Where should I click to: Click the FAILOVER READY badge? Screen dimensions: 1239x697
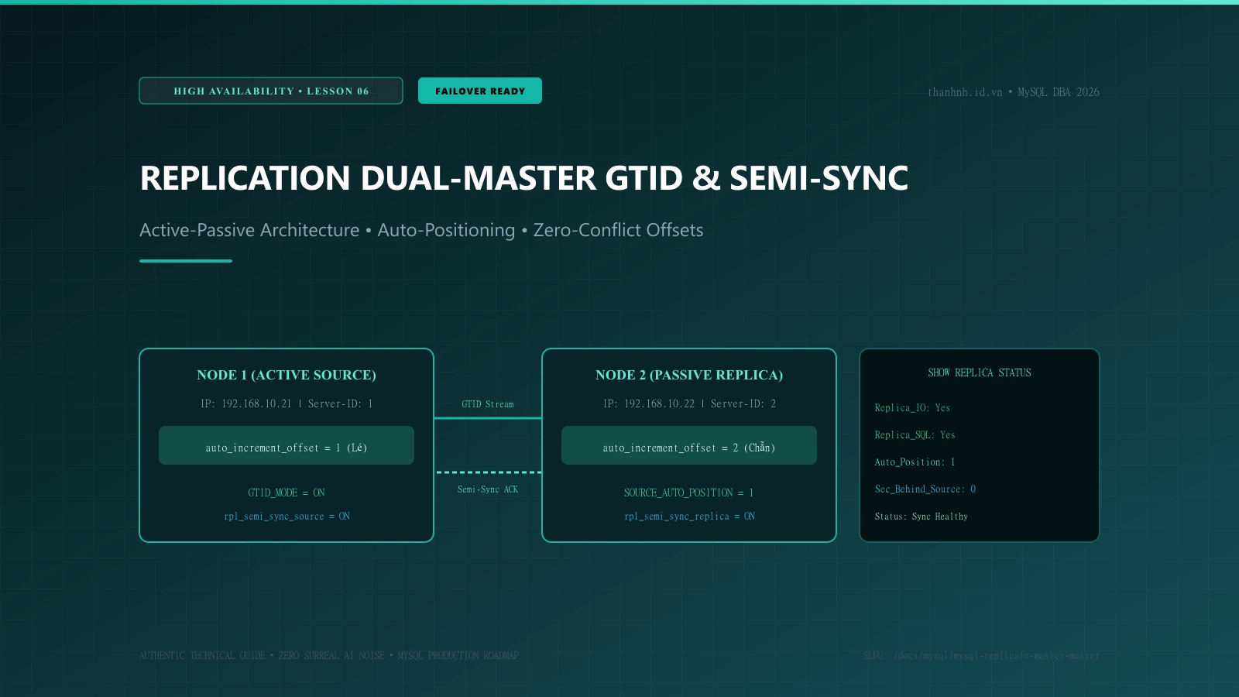coord(480,91)
